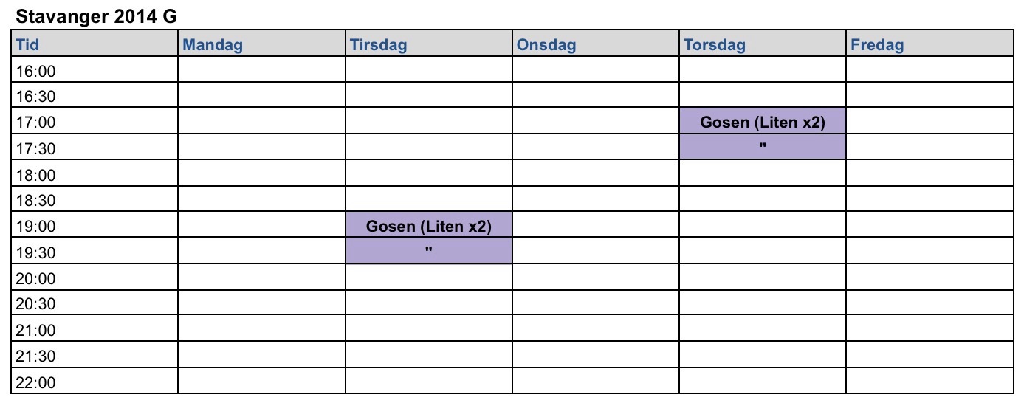
Task: Choose the Onsdag column header
Action: pos(546,45)
